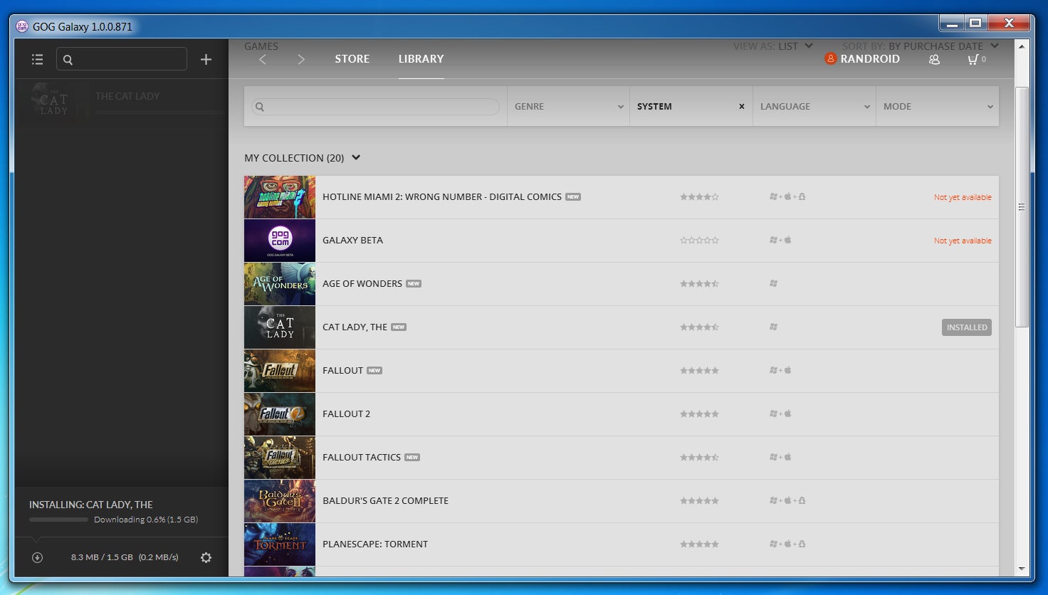Screen dimensions: 1048x595
Task: Click the plus icon beside sidebar search
Action: pos(206,60)
